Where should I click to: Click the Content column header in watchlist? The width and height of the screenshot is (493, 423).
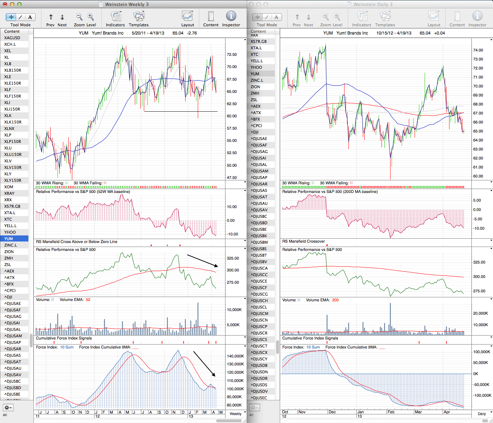[12, 31]
